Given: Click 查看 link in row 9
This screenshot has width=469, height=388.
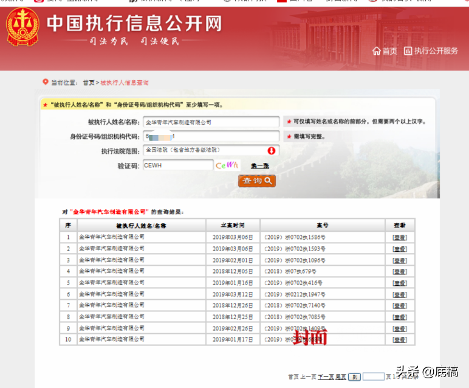Looking at the screenshot, I should 400,329.
